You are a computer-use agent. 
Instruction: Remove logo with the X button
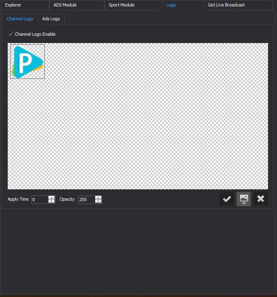pos(261,199)
